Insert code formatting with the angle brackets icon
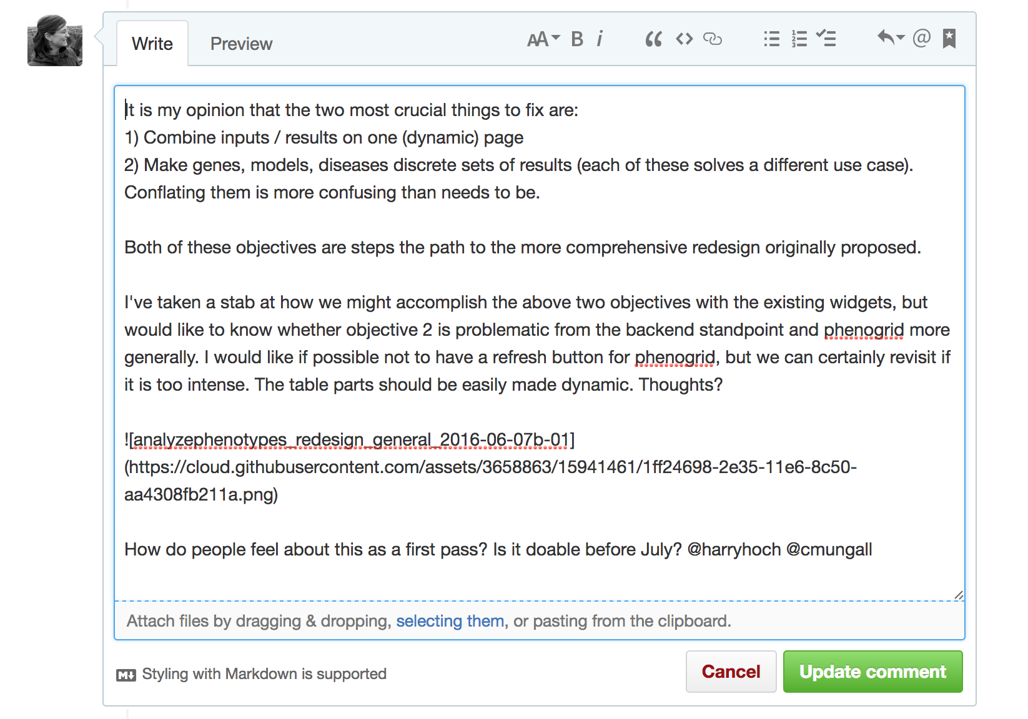The width and height of the screenshot is (1028, 719). click(685, 39)
